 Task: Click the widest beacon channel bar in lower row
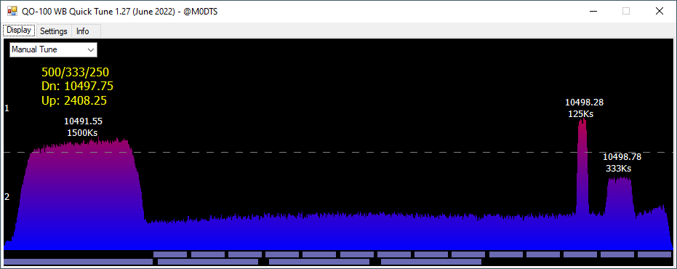pyautogui.click(x=78, y=262)
